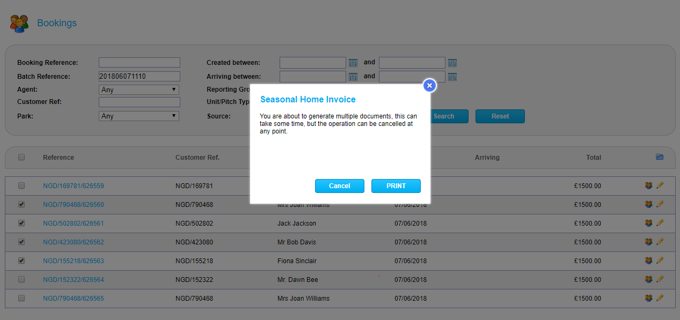The image size is (680, 320).
Task: Click the Reset button
Action: click(x=500, y=116)
